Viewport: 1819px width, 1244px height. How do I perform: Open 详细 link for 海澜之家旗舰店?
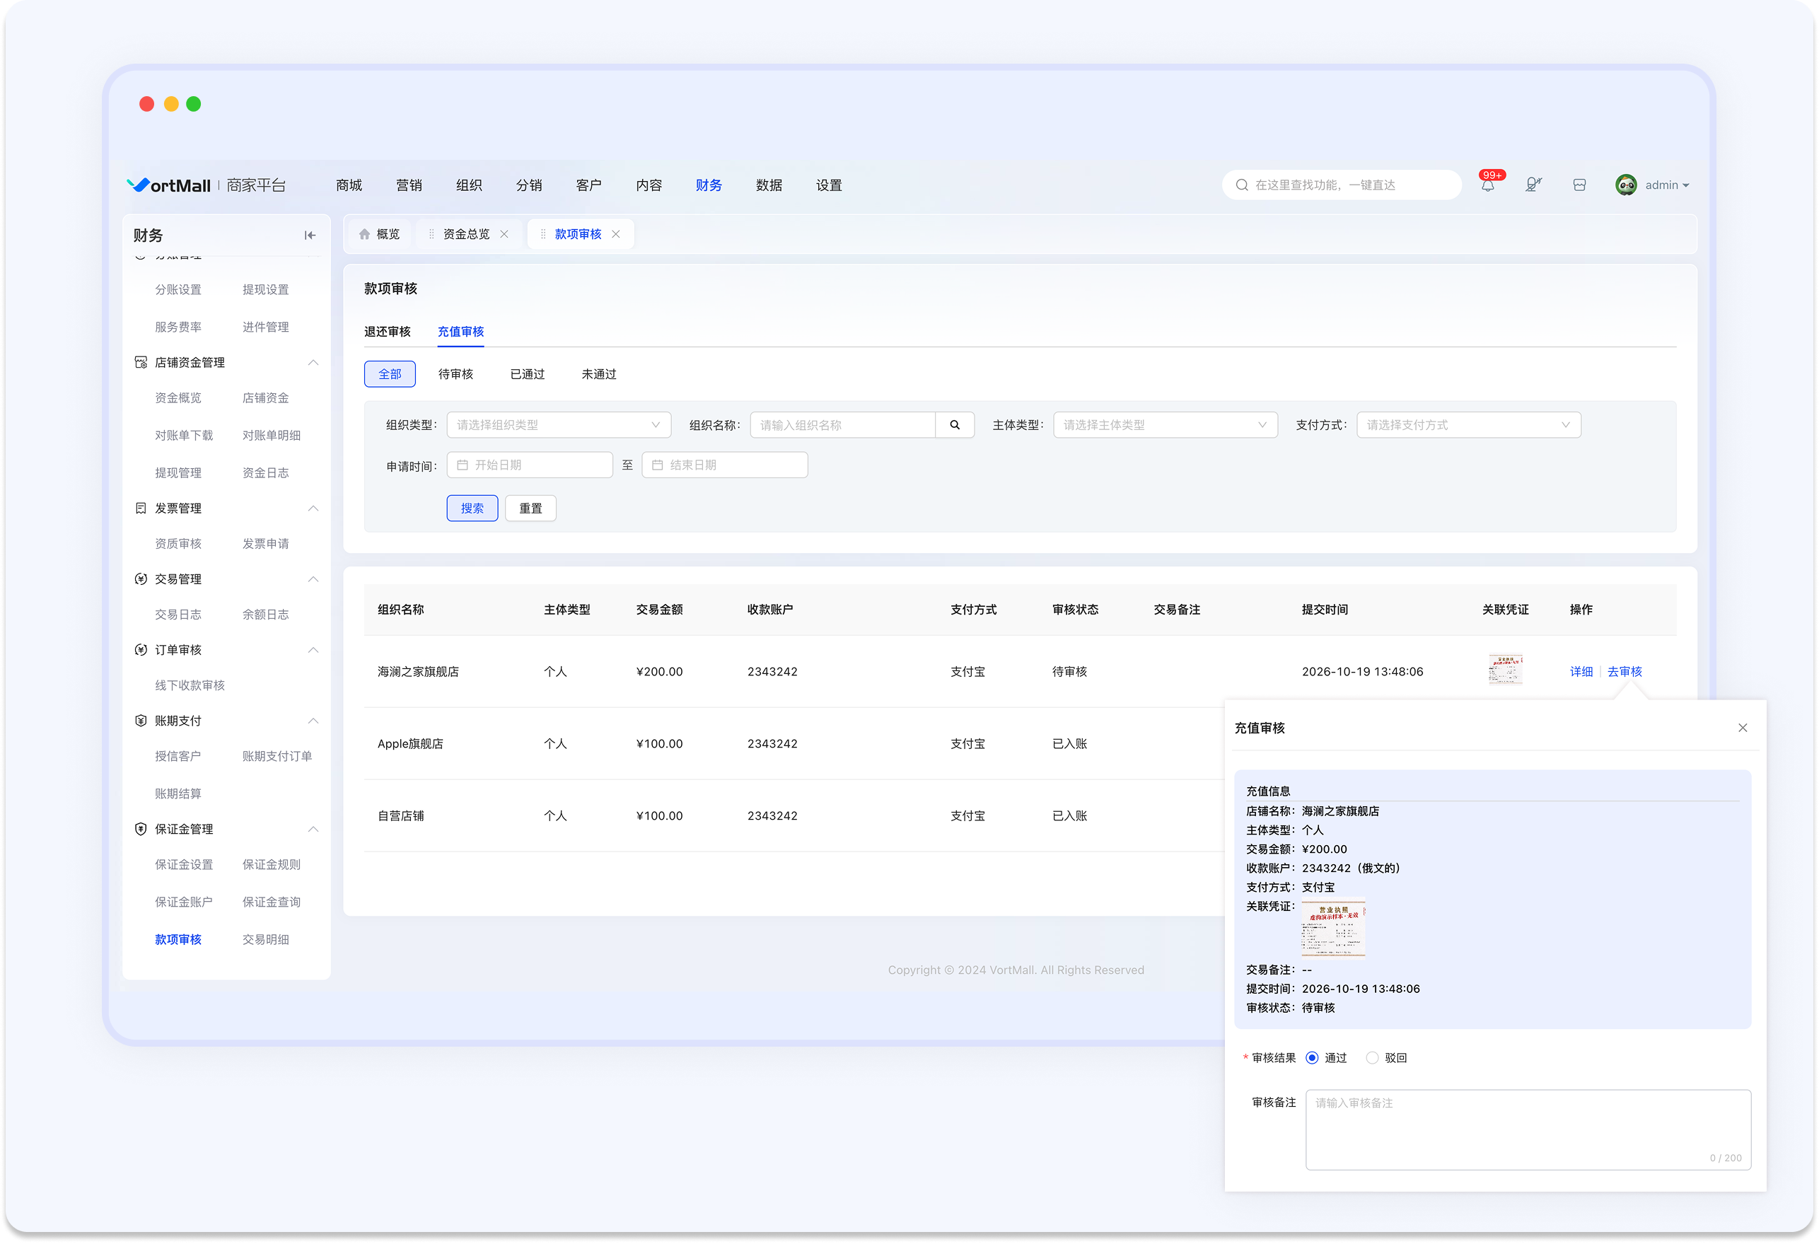click(1581, 672)
